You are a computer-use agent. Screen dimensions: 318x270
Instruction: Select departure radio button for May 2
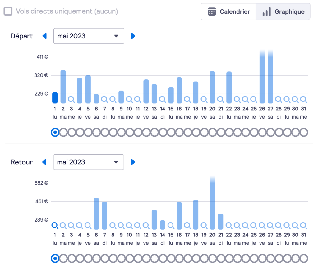pyautogui.click(x=63, y=133)
